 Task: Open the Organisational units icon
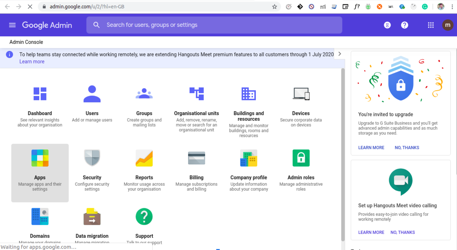point(197,94)
